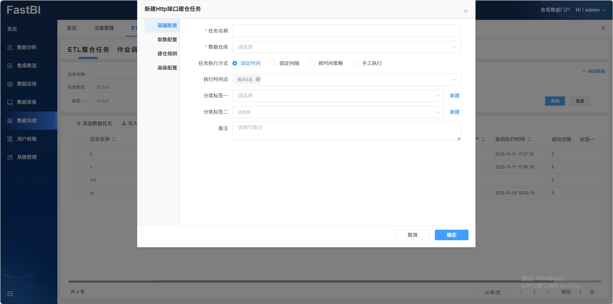613x304 pixels.
Task: Choose the 手工执行 radio option
Action: 356,63
